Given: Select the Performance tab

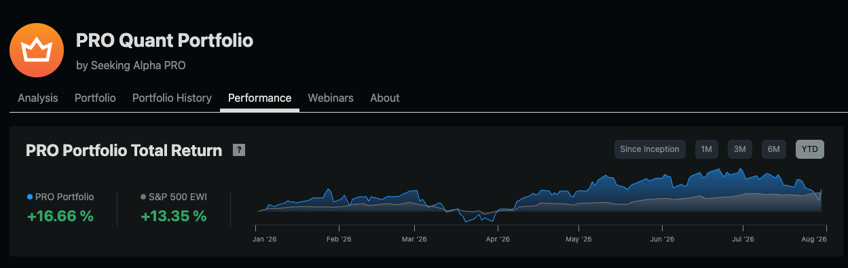Looking at the screenshot, I should [259, 98].
